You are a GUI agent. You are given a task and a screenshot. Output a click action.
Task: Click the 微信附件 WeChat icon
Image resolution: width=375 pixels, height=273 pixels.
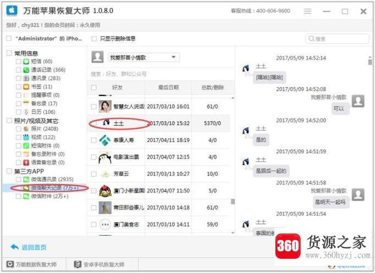click(26, 196)
